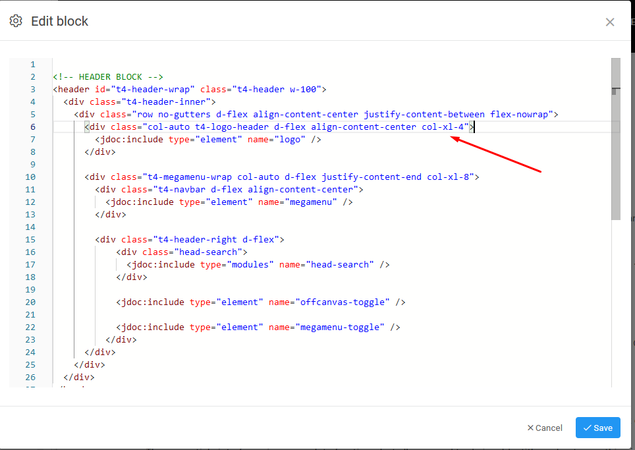Viewport: 635px width, 450px height.
Task: Click line number 14 in gutter
Action: pyautogui.click(x=30, y=227)
